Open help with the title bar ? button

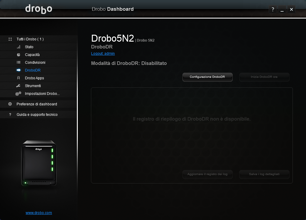(272, 10)
